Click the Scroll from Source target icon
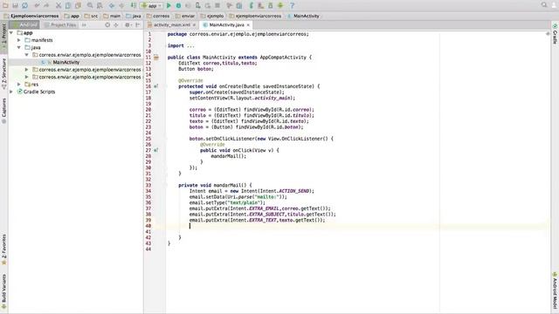 [107, 25]
